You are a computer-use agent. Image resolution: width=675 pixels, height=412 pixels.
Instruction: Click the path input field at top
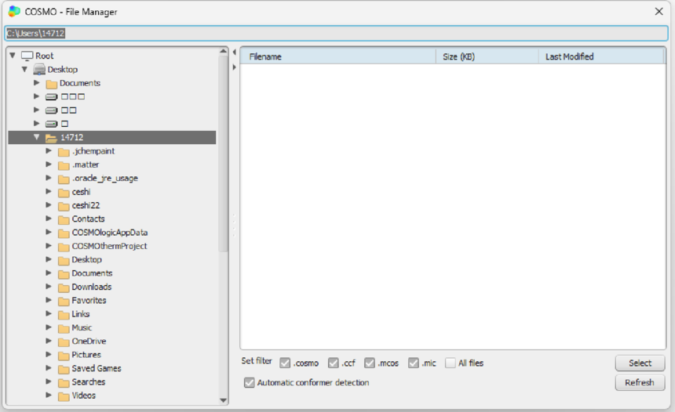point(337,34)
